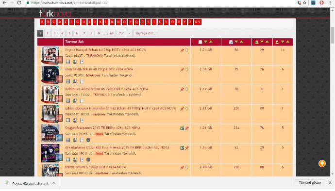Sort by seeders ascending arrow
335x191 pixels.
[x=267, y=42]
